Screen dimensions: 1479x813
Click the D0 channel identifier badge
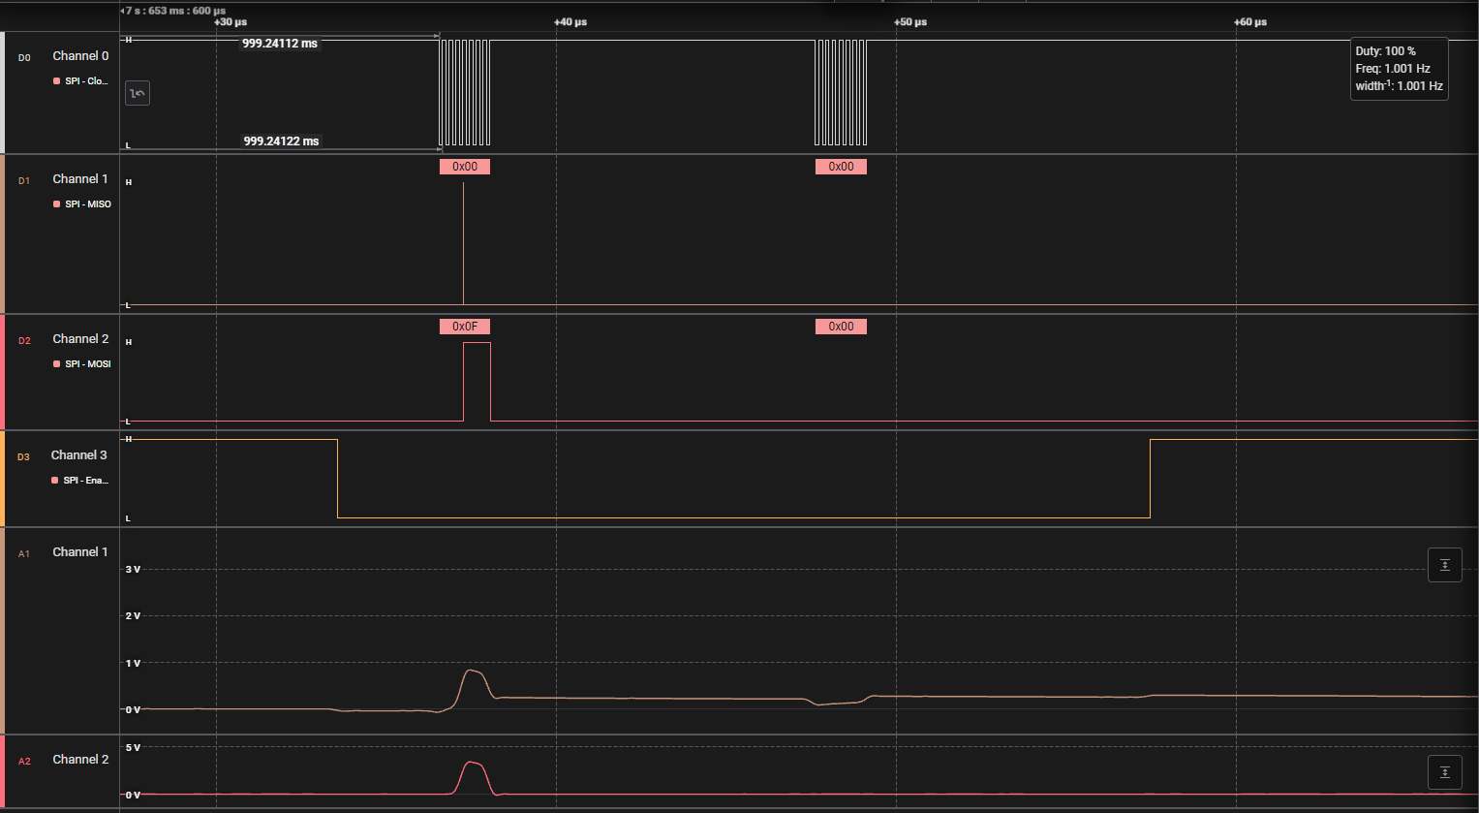point(24,57)
